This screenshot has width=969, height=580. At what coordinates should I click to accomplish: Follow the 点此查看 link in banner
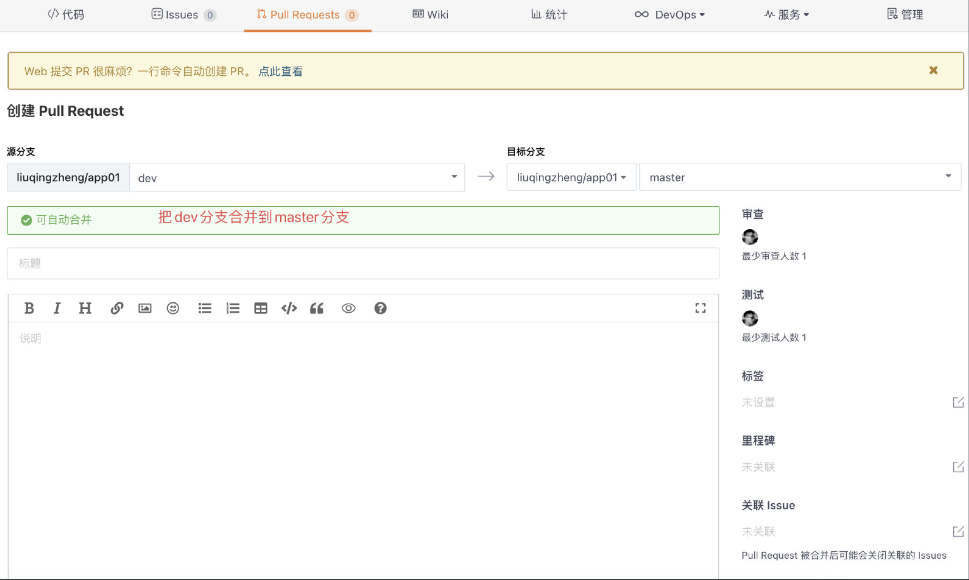point(280,71)
